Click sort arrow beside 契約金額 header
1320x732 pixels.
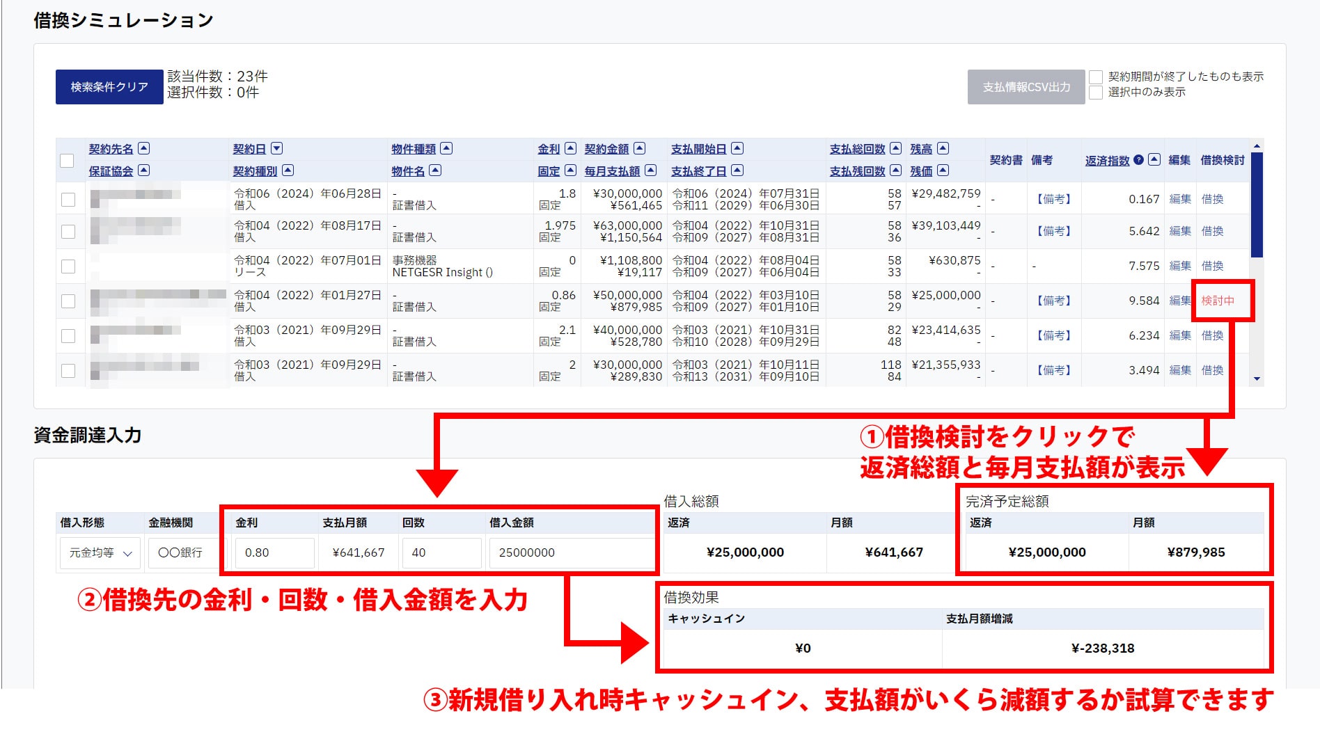(639, 148)
